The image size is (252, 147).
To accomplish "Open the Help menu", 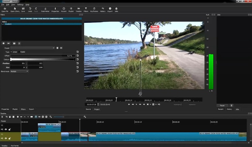I will tap(27, 5).
